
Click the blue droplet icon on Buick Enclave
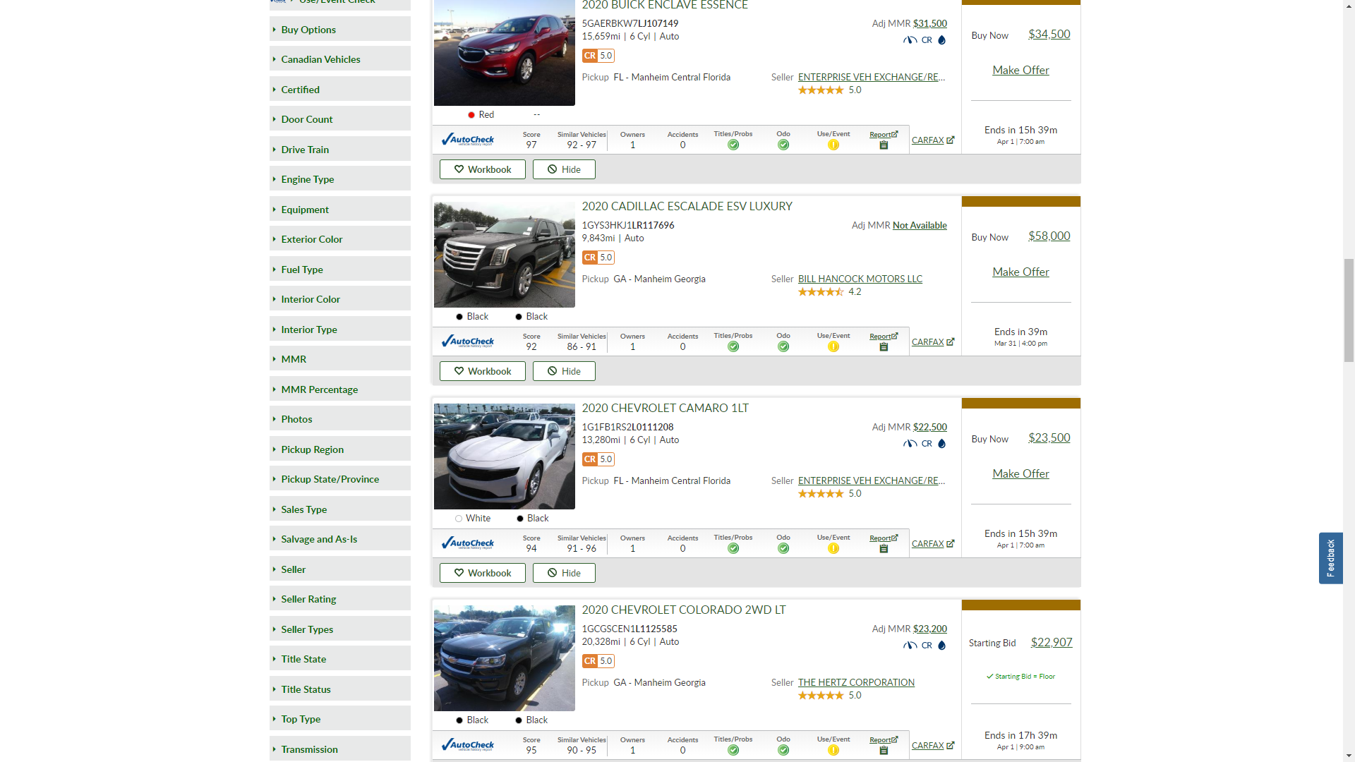click(x=941, y=40)
